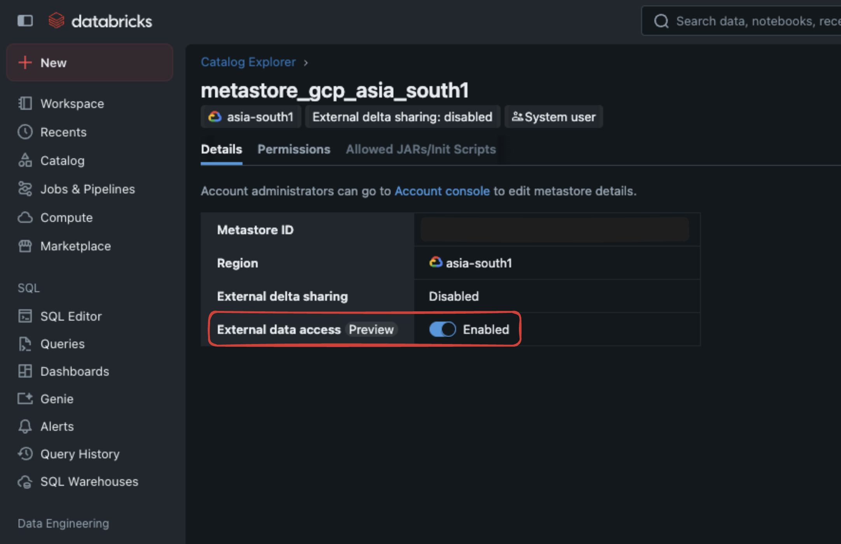The width and height of the screenshot is (841, 544).
Task: Disable the External data access toggle
Action: click(x=442, y=329)
